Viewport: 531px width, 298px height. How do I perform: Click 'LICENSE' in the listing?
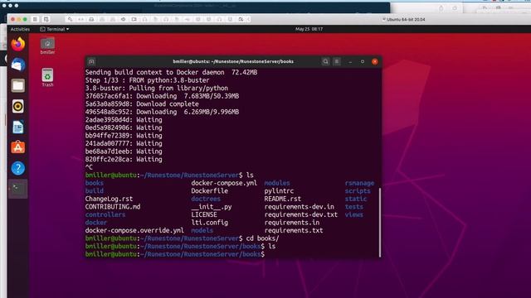click(x=204, y=214)
